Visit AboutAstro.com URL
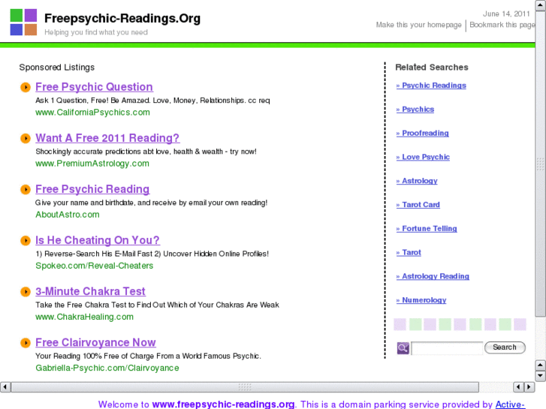 tap(67, 215)
